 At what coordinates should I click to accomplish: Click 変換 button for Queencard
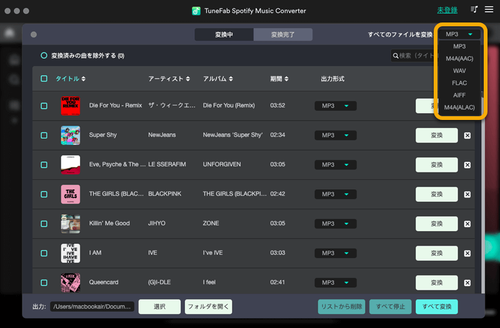click(436, 283)
